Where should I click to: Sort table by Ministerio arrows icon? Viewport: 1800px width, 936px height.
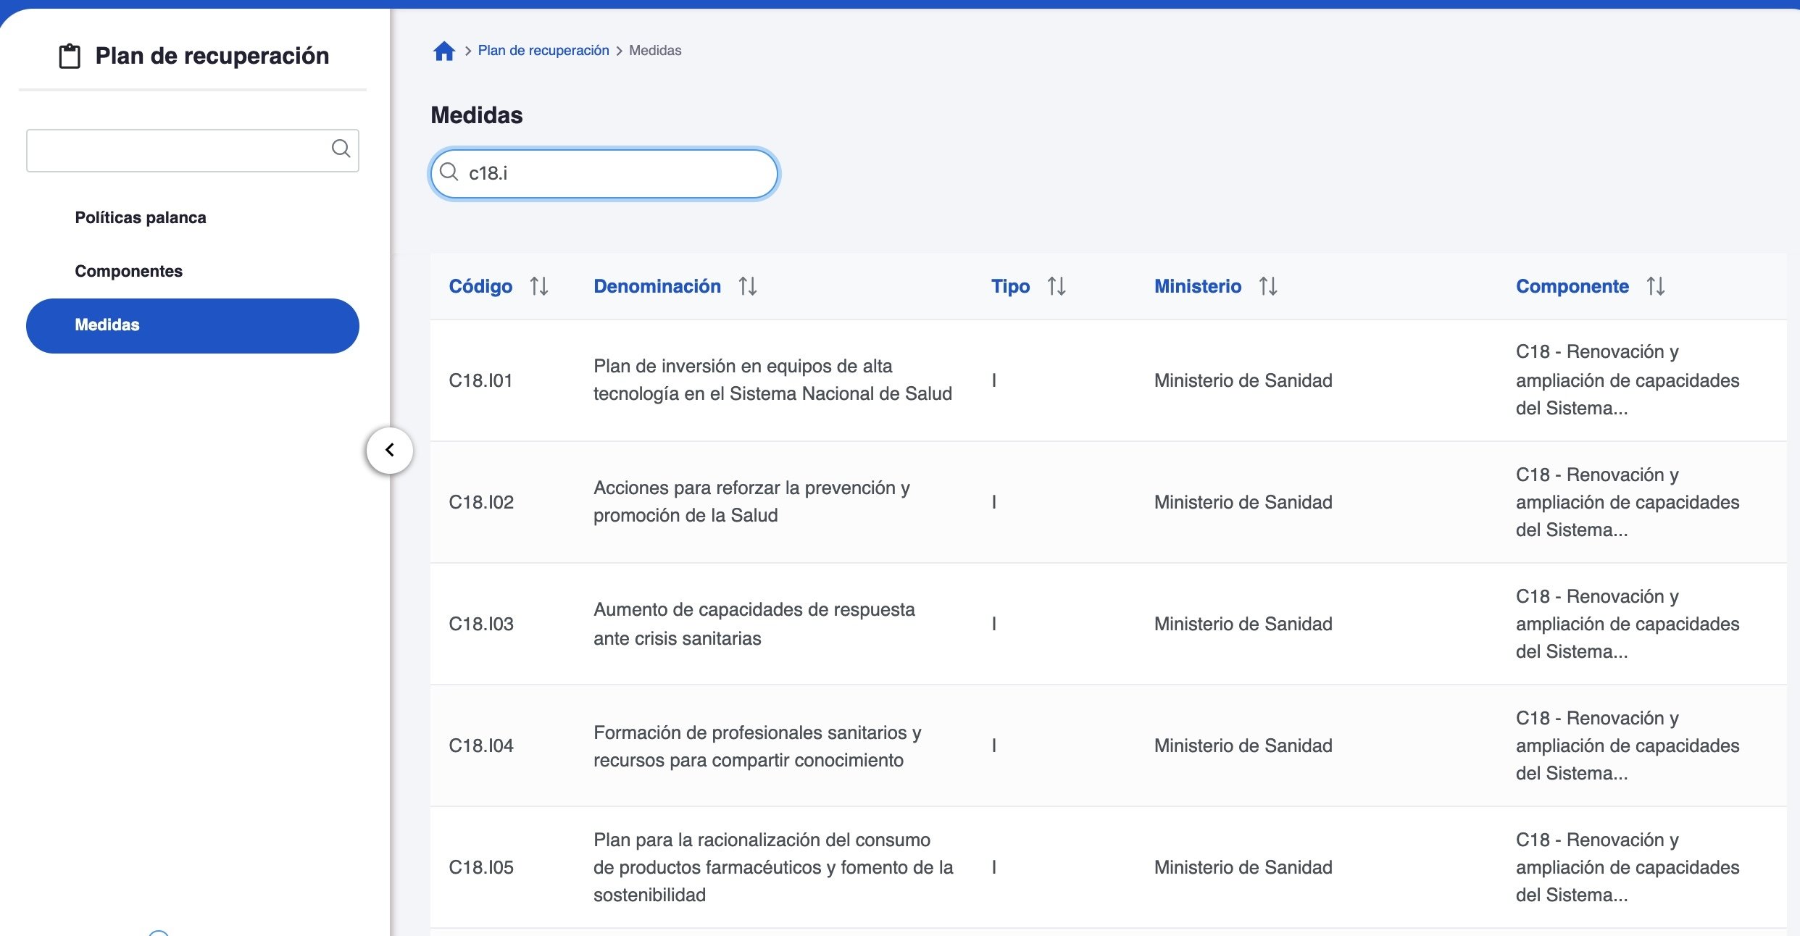[1267, 286]
